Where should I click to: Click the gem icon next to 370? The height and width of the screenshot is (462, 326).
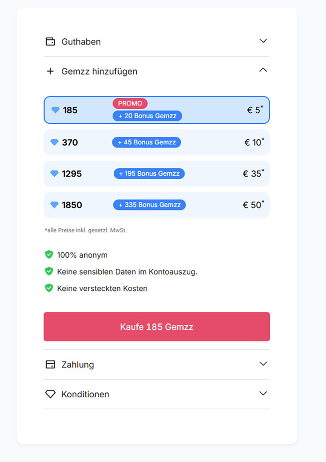(54, 142)
